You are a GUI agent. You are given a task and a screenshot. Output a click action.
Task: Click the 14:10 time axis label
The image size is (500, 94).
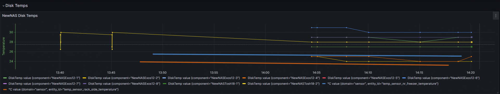click(x=368, y=72)
